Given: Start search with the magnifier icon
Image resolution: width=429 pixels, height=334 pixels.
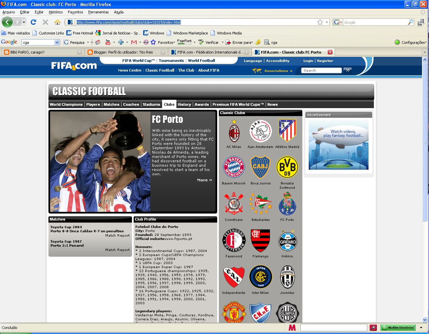Looking at the screenshot, I should click(411, 22).
